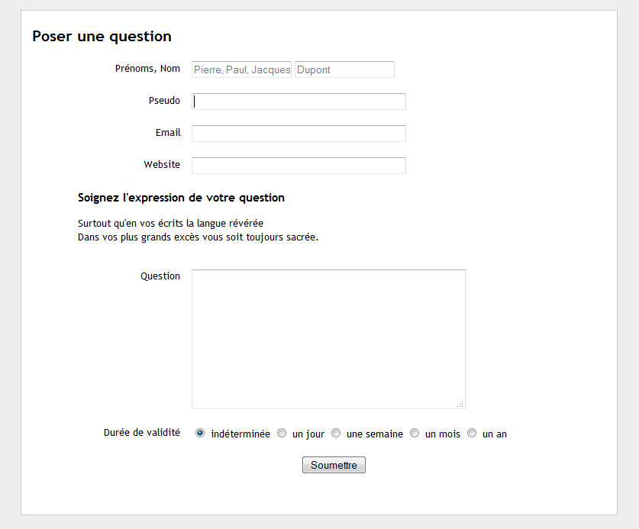
Task: Click the Nom field showing Dupont
Action: (x=344, y=69)
